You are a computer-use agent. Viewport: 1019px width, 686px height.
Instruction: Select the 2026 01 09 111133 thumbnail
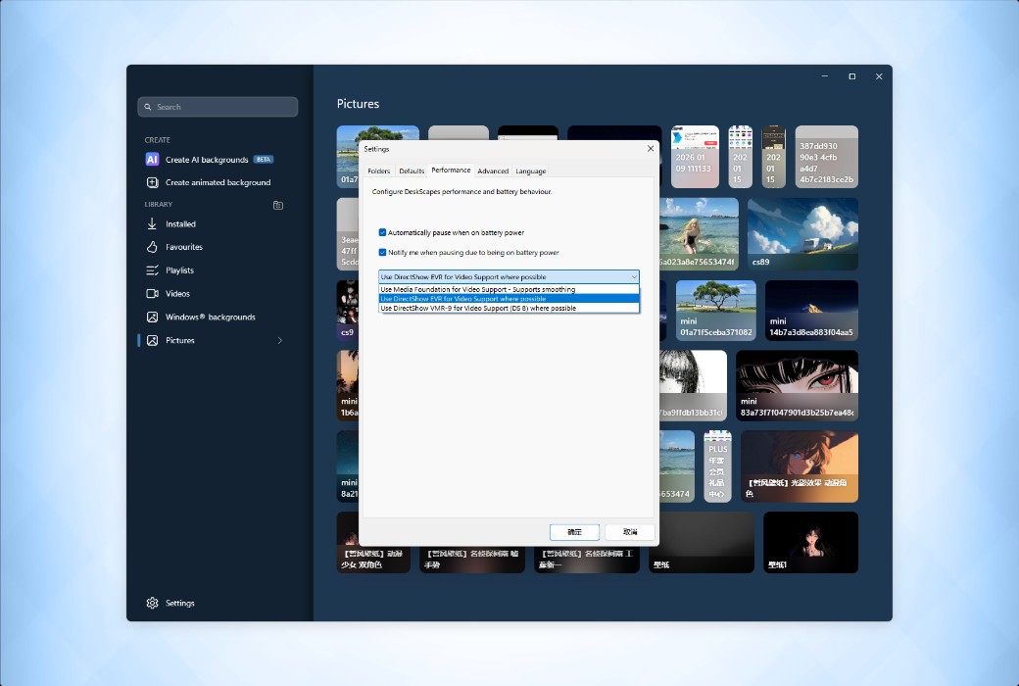[x=695, y=157]
